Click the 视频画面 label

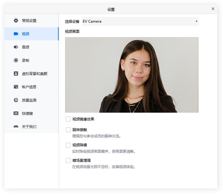pos(72,31)
